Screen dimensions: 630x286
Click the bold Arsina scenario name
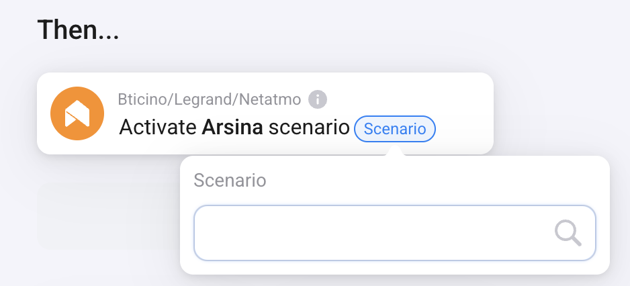(232, 128)
